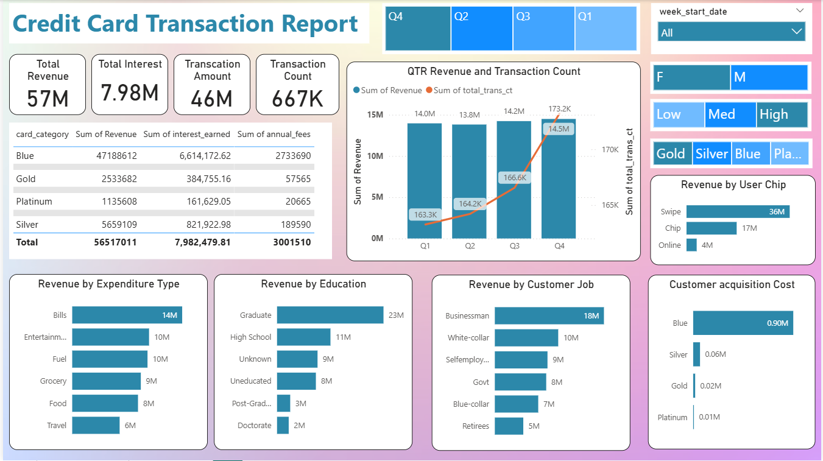Select the M gender filter tile
This screenshot has height=461, width=823.
tap(769, 77)
